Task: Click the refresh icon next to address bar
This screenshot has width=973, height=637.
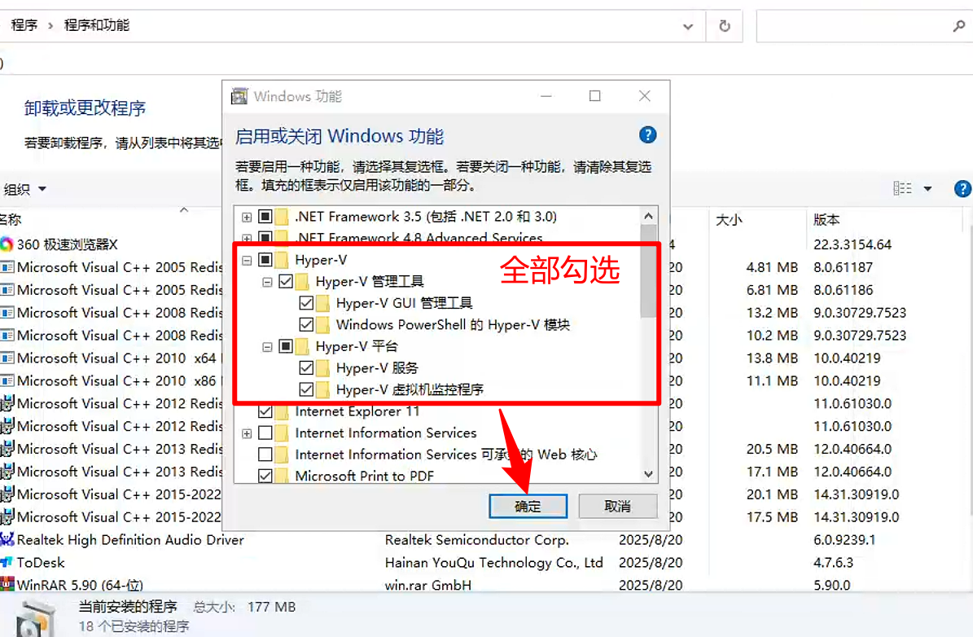Action: pos(724,26)
